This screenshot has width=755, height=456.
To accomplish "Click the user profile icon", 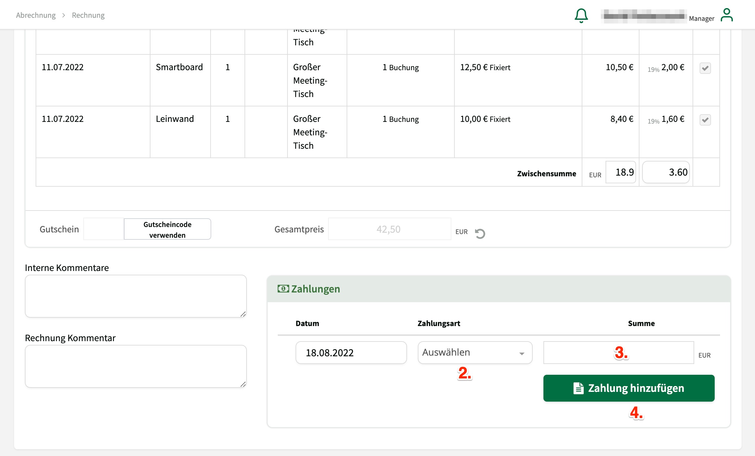I will [726, 15].
